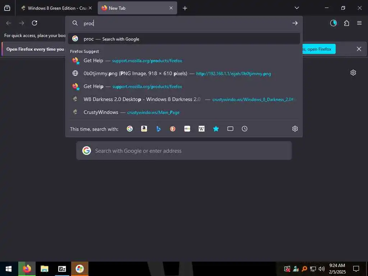The image size is (368, 276).
Task: Go forward one page
Action: click(x=22, y=23)
